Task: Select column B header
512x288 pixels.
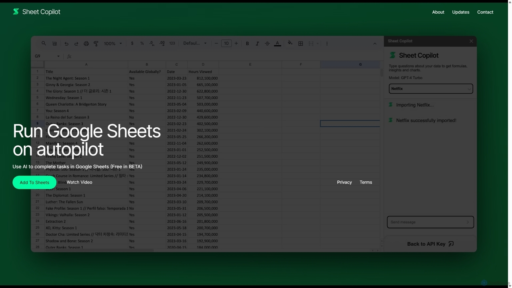Action: (x=147, y=64)
